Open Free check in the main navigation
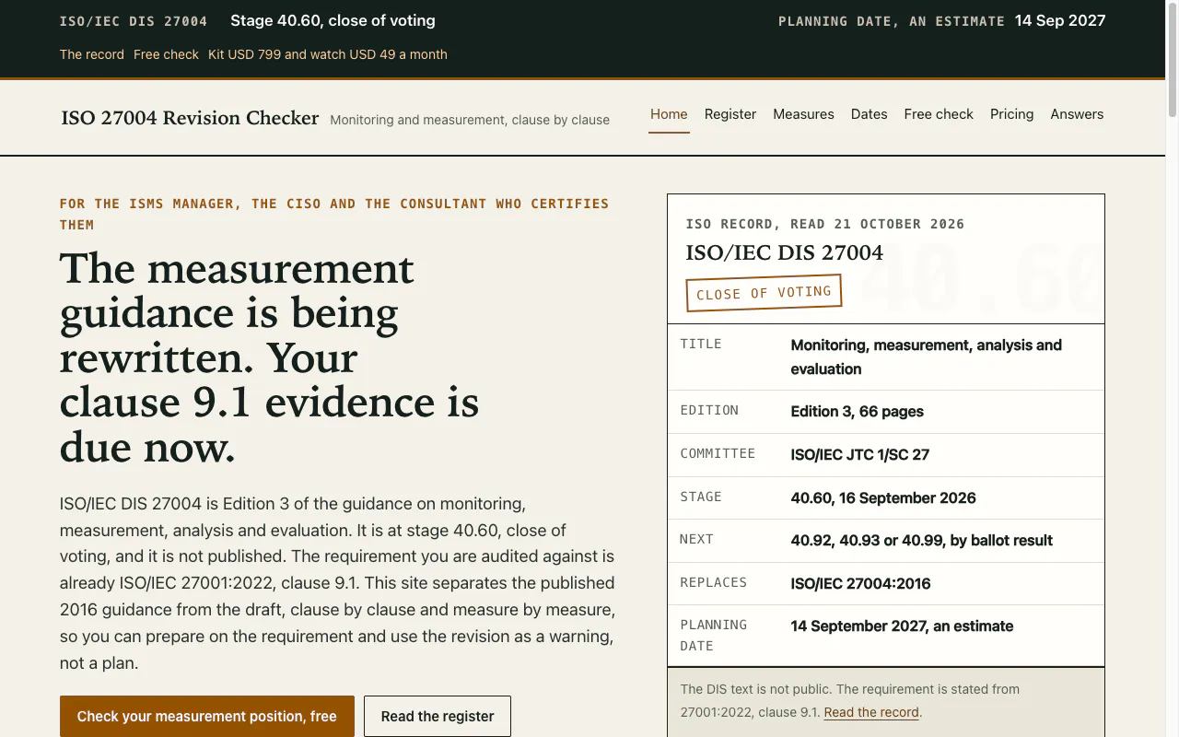This screenshot has height=737, width=1179. 939,114
